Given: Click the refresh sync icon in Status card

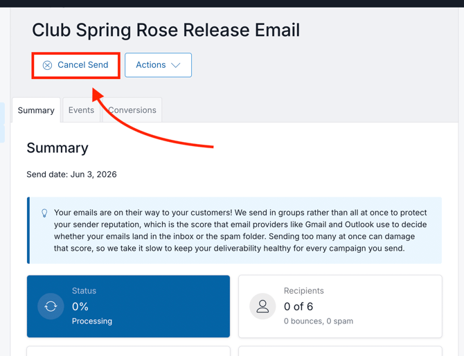Looking at the screenshot, I should click(51, 306).
